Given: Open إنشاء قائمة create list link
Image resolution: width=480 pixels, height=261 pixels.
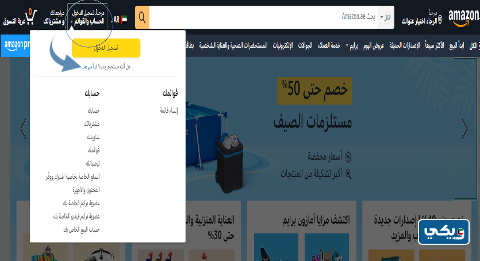Looking at the screenshot, I should click(x=168, y=110).
